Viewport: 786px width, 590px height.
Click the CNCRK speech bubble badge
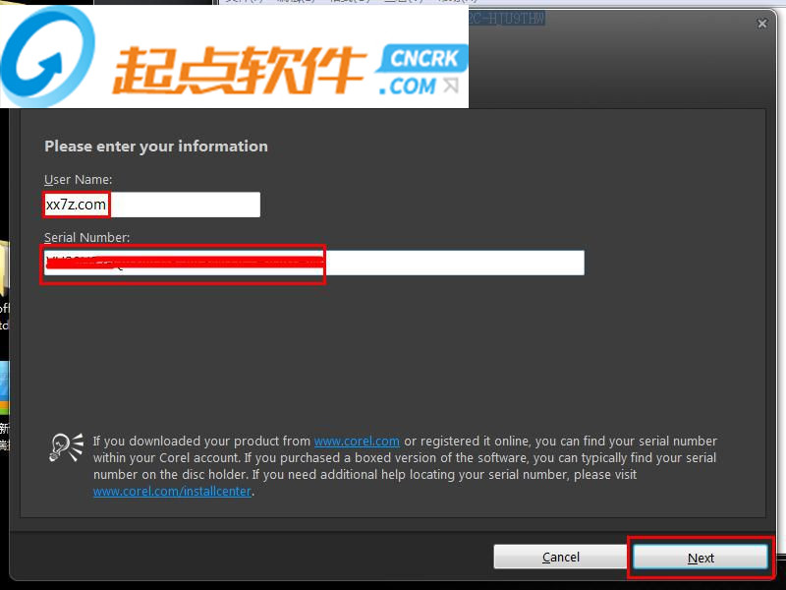click(x=423, y=59)
